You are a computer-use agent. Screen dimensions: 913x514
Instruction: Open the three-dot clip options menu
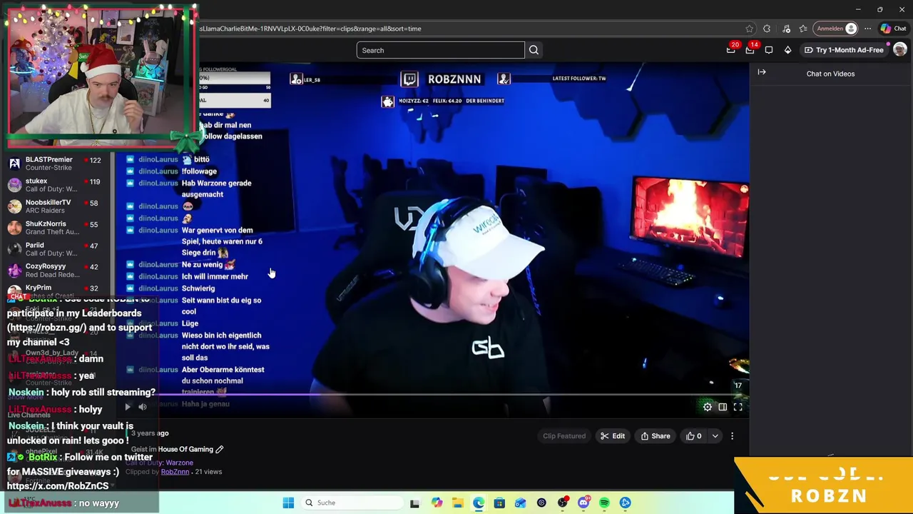pos(732,436)
